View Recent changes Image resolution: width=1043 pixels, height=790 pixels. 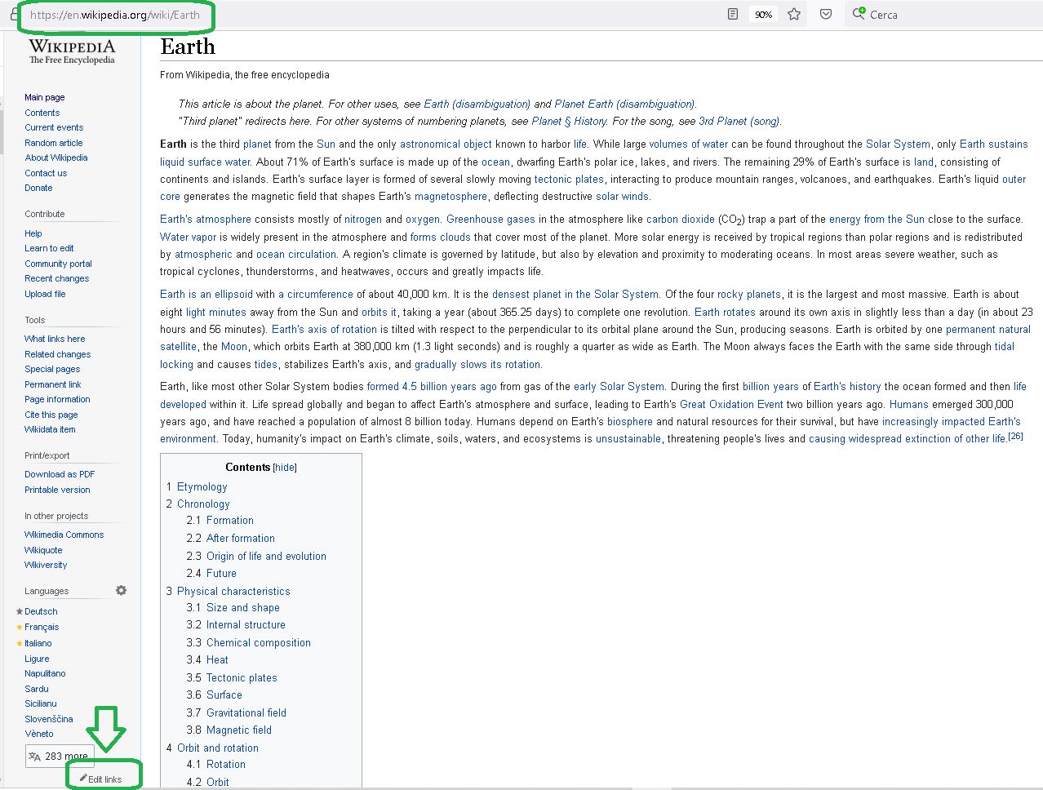[x=57, y=278]
